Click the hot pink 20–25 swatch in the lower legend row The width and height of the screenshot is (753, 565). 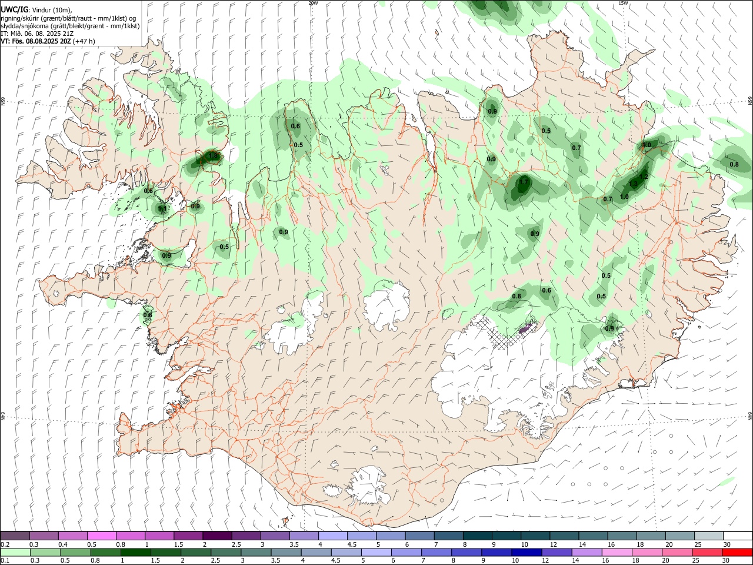coord(677,552)
